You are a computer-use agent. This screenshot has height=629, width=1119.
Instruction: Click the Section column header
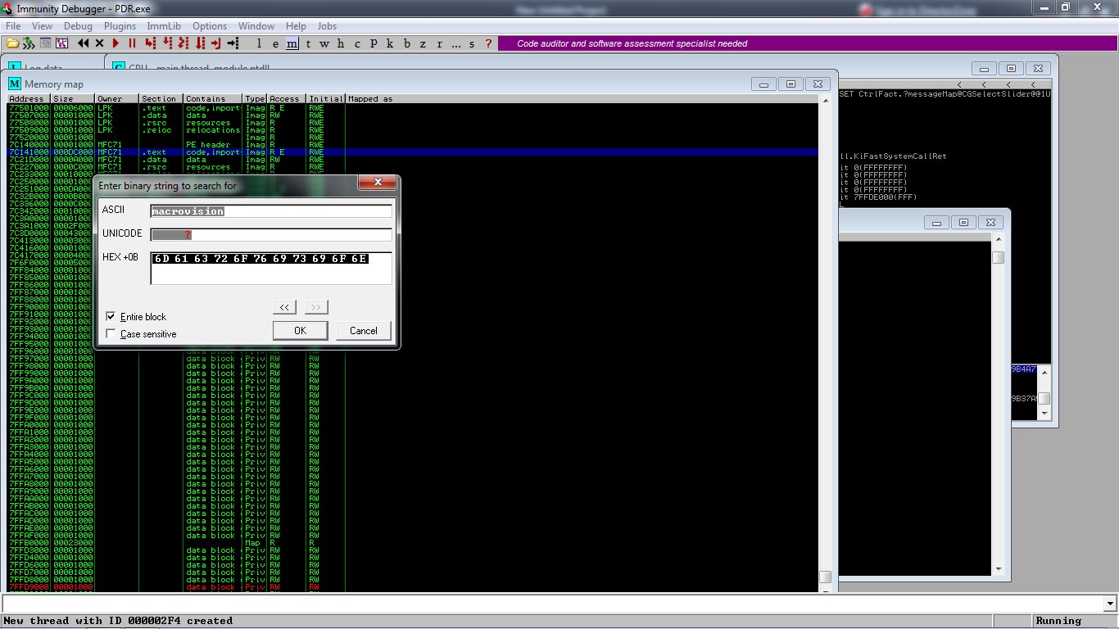tap(161, 99)
